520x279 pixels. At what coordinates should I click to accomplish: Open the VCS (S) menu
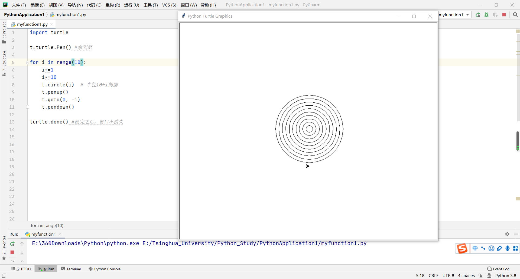click(169, 5)
